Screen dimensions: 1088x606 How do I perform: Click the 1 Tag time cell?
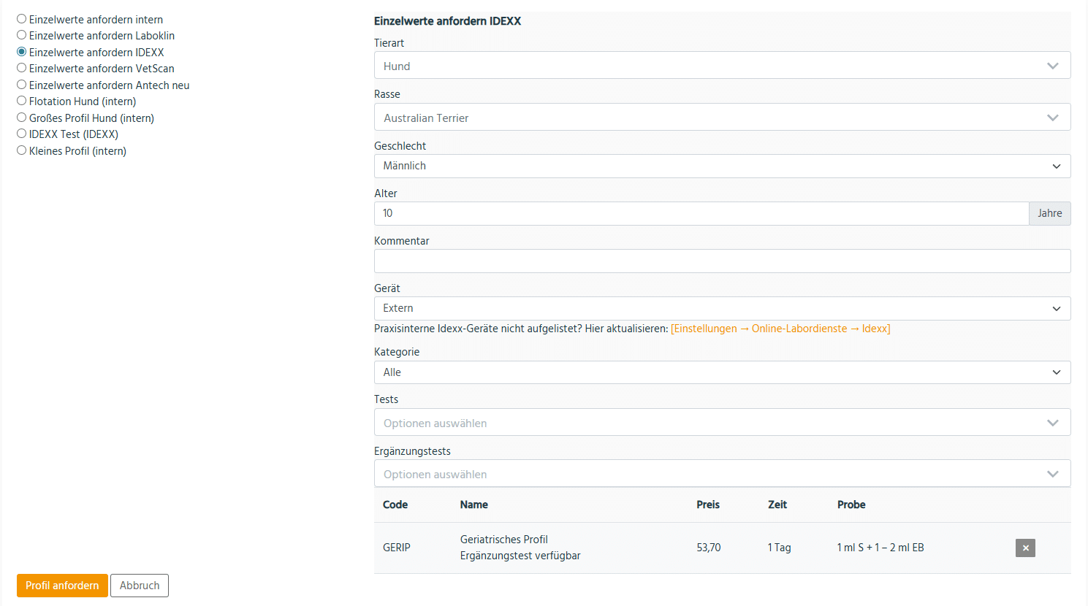(x=780, y=548)
